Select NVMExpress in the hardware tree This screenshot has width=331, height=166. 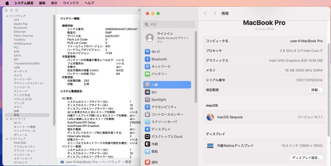(22, 44)
